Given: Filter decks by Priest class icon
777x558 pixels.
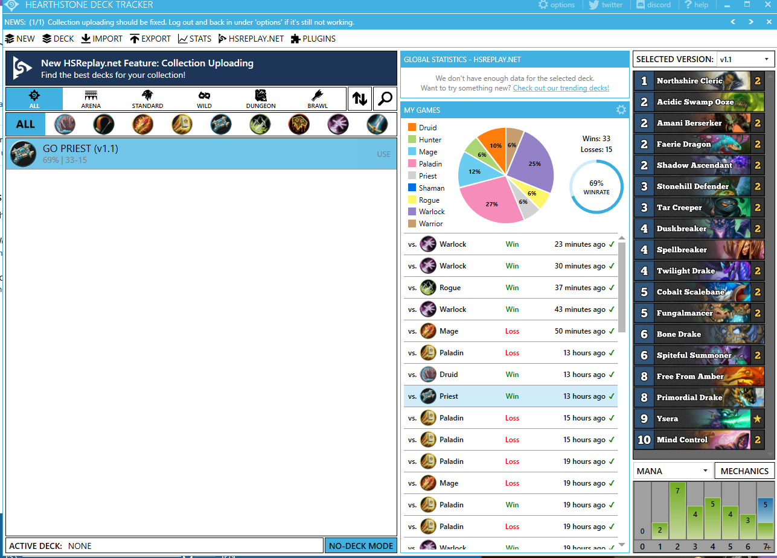Looking at the screenshot, I should coord(221,124).
